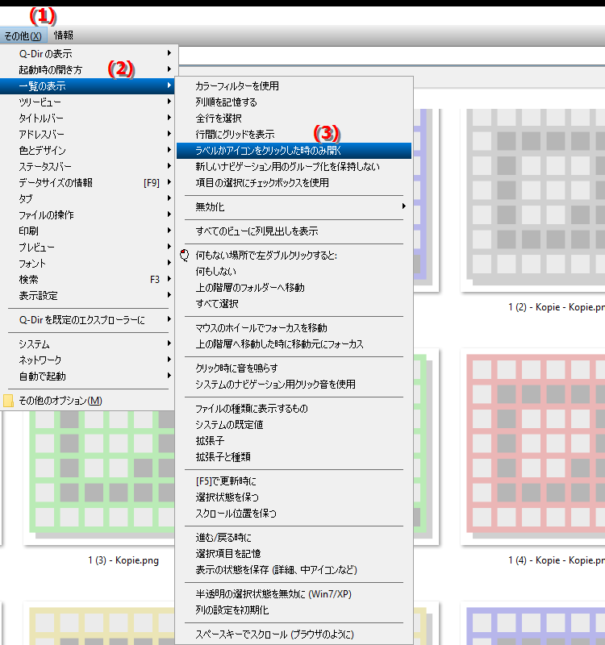Expand the 色とデザイン submenu
Screen dimensions: 605x645
pyautogui.click(x=89, y=150)
